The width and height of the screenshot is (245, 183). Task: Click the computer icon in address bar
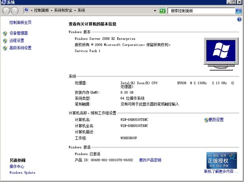[26, 10]
